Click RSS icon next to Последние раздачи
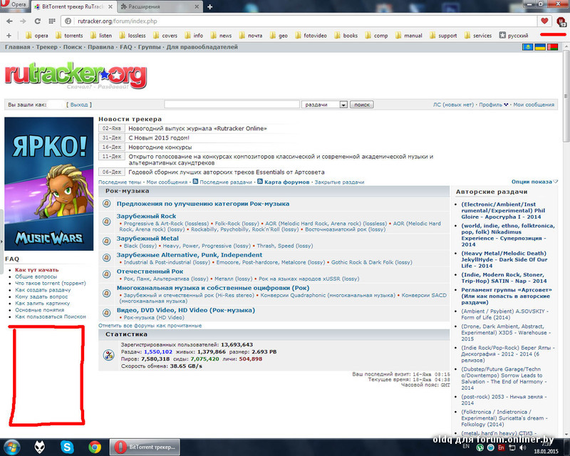 point(195,181)
